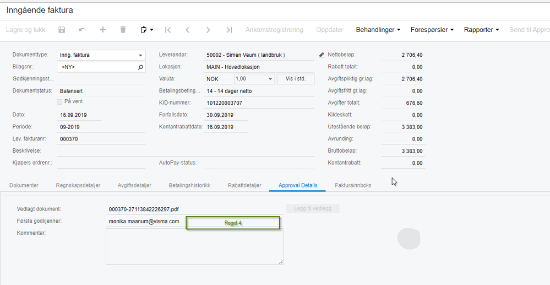The width and height of the screenshot is (550, 285).
Task: Expand the Forespørsler menu
Action: coord(432,30)
